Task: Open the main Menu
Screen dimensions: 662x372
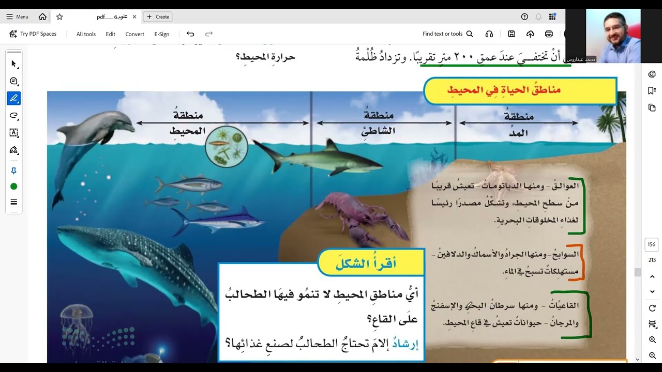Action: 18,17
